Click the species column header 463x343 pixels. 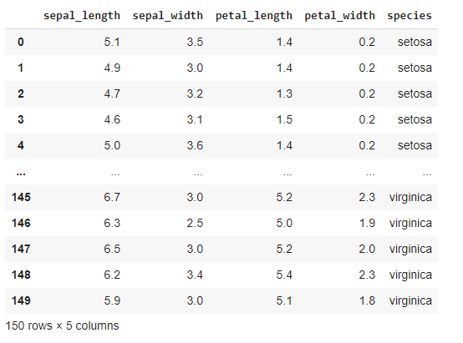point(410,16)
